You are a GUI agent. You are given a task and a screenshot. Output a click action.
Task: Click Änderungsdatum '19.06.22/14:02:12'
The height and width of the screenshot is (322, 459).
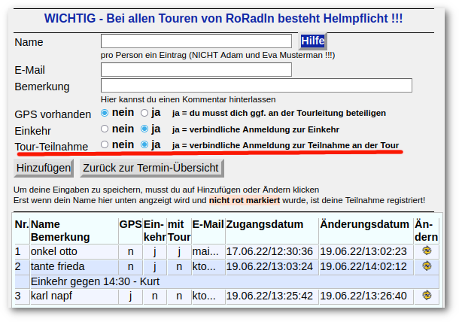tap(363, 266)
